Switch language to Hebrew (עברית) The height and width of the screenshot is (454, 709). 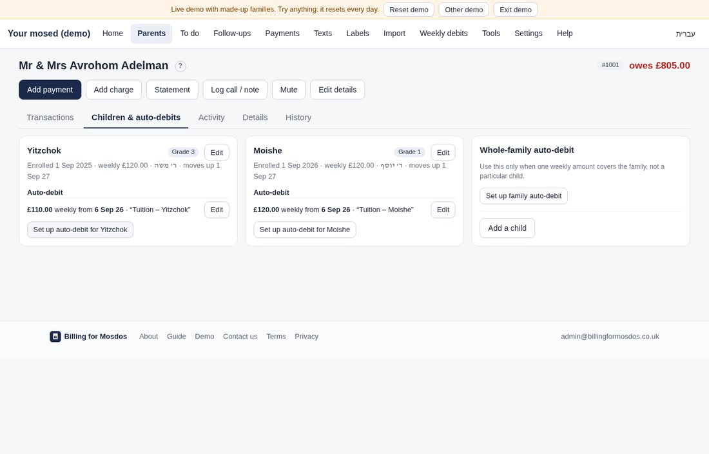tap(686, 34)
